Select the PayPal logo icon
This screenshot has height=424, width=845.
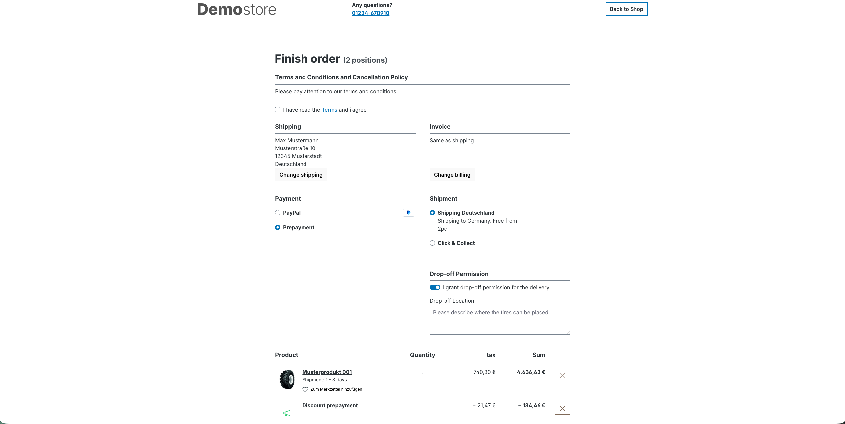click(408, 213)
